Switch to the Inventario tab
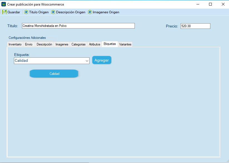The width and height of the screenshot is (229, 163). coord(15,44)
